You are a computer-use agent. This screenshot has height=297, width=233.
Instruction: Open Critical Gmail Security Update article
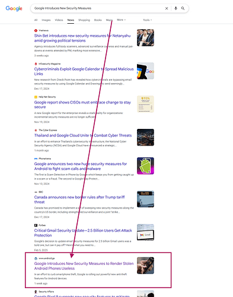click(83, 233)
